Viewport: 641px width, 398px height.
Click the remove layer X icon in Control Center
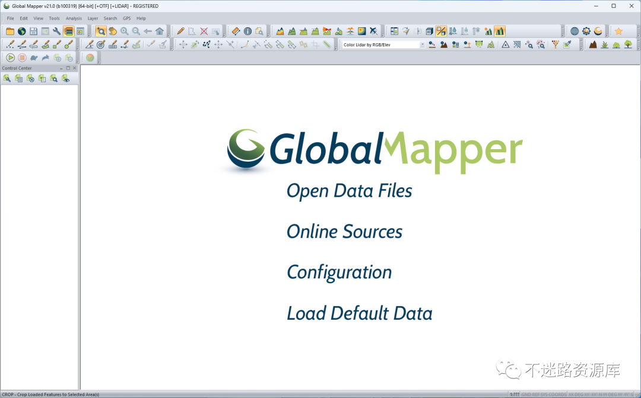[30, 79]
